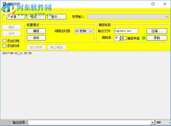
Task: Open the 间隔定时器 10 秒钟 dropdown
Action: tap(83, 31)
